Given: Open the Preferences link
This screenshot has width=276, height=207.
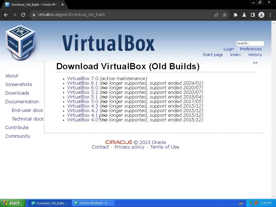Looking at the screenshot, I should [251, 49].
